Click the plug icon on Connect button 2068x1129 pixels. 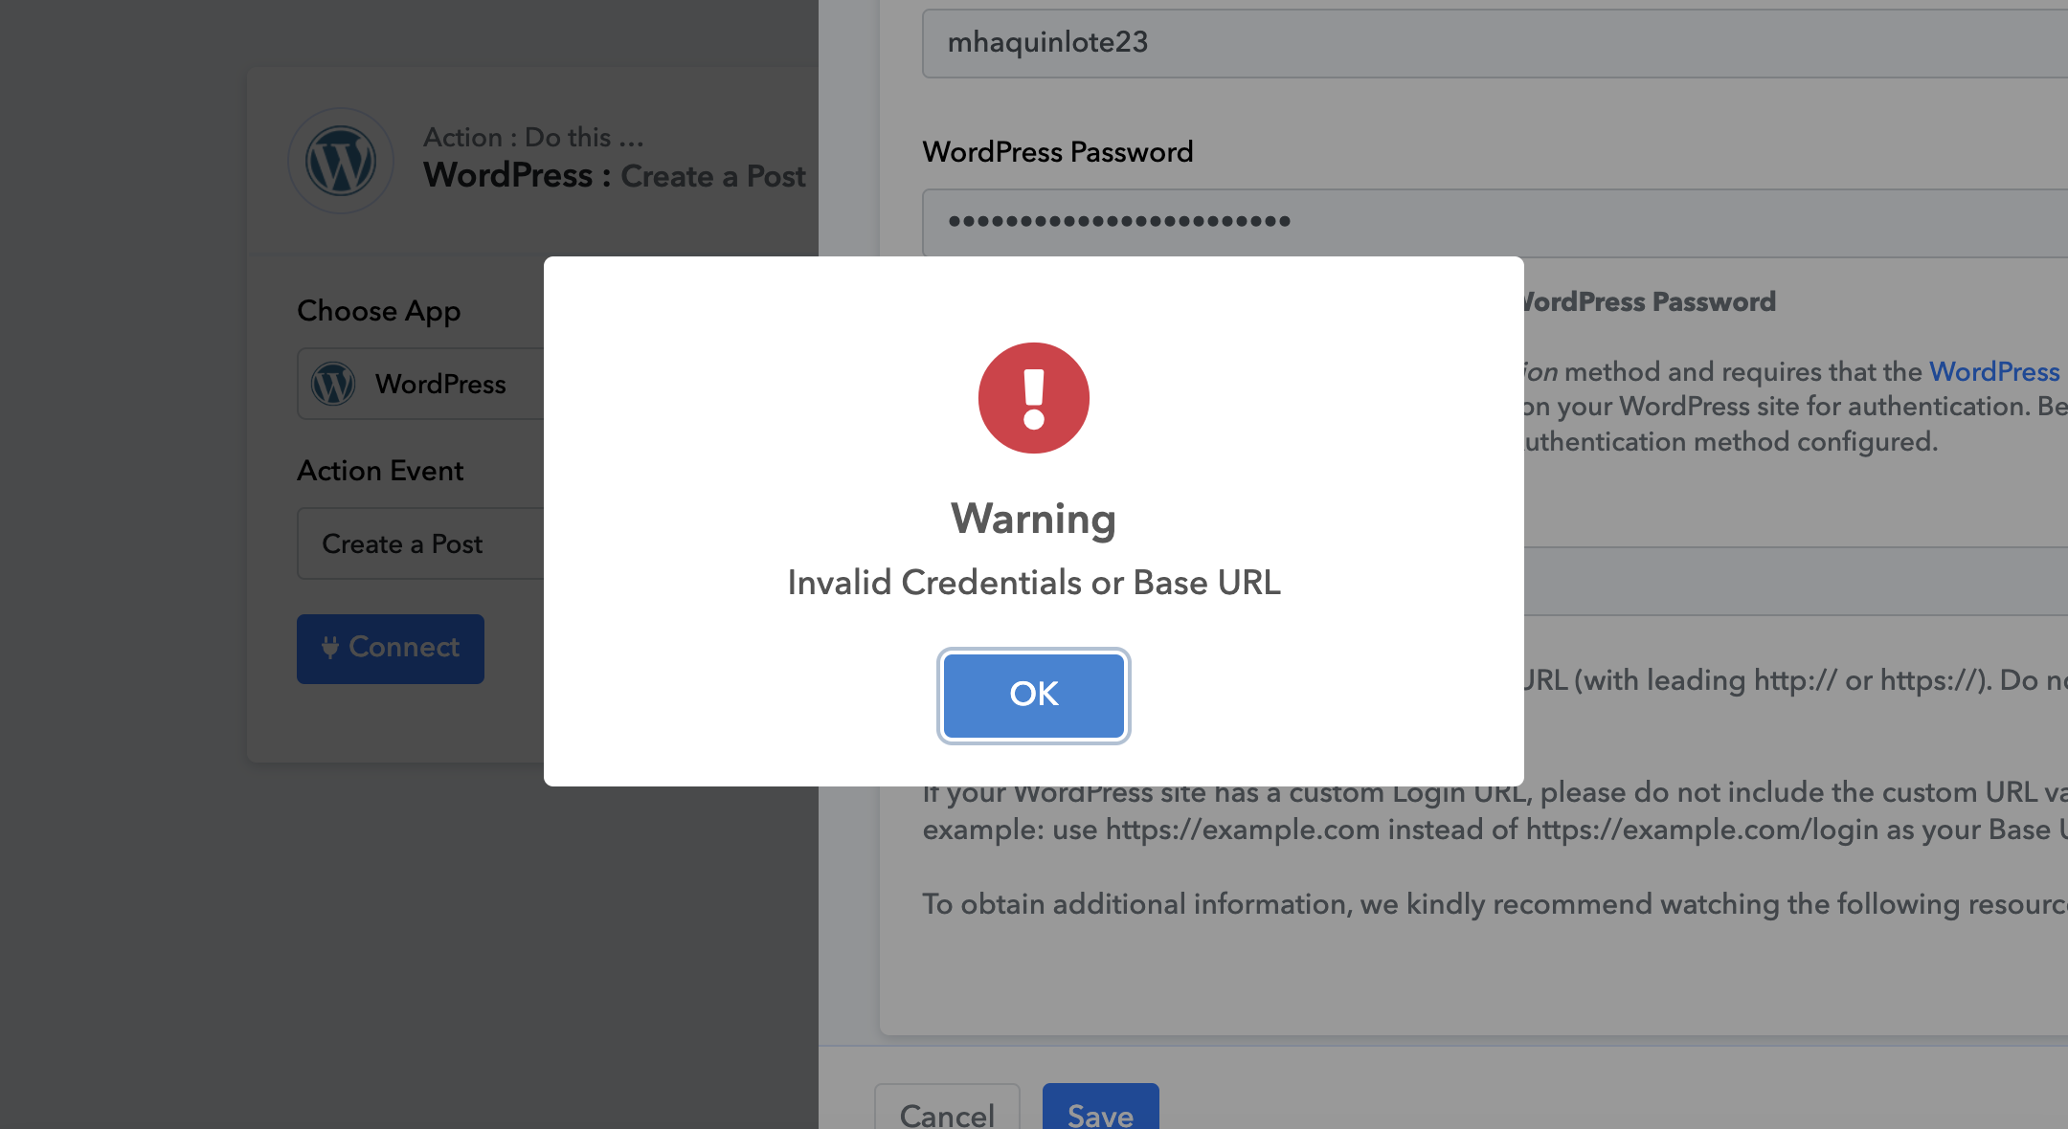tap(330, 648)
